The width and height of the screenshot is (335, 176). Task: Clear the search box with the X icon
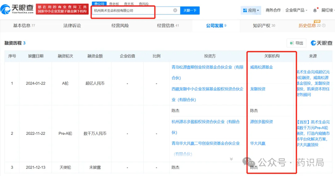[x=175, y=10]
